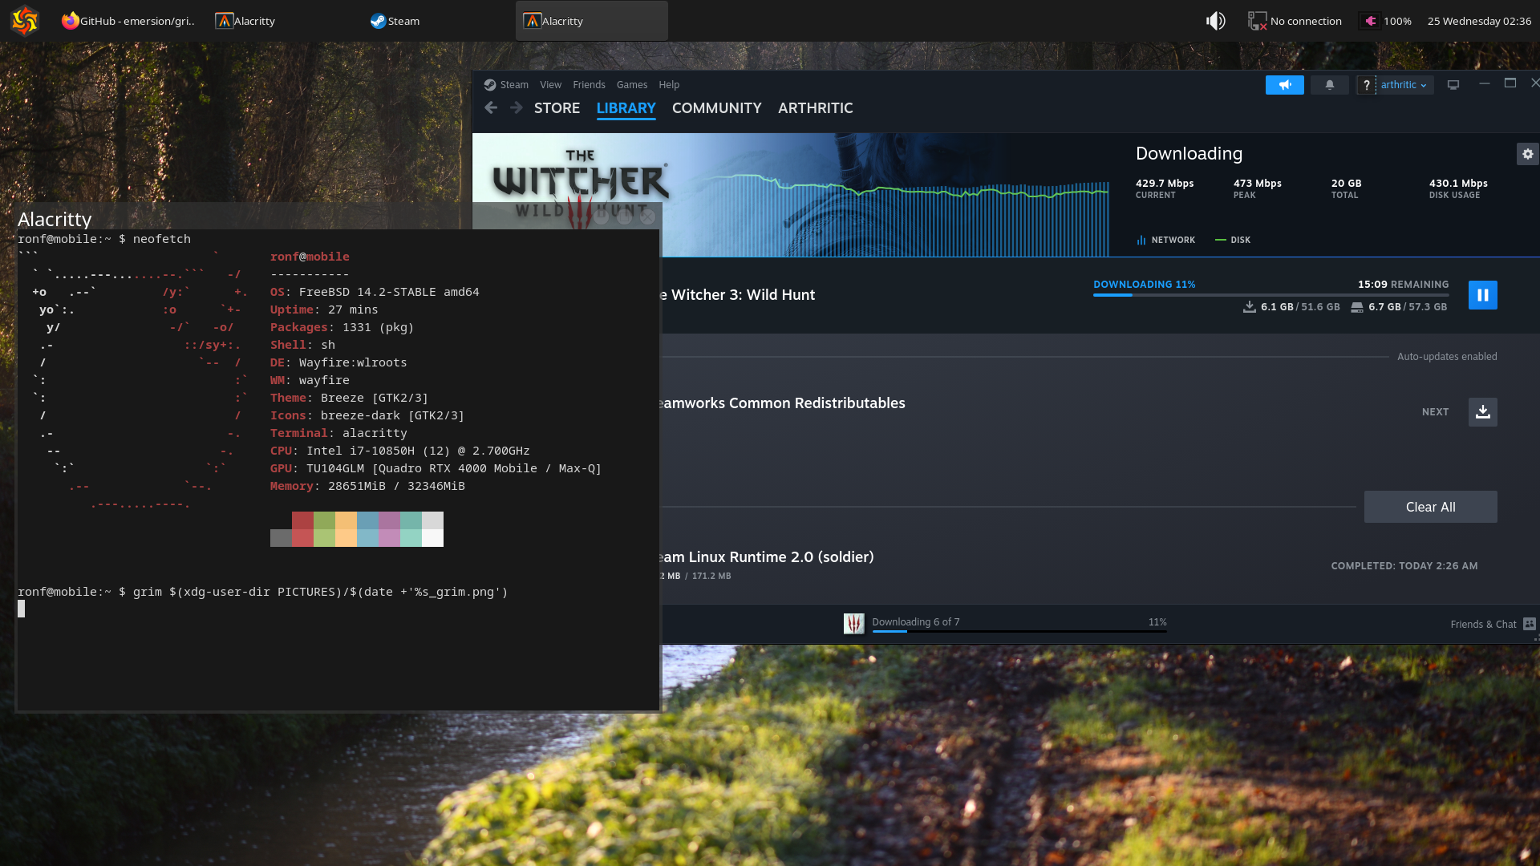1540x866 pixels.
Task: Open the ARTHRITIC profile tab
Action: point(815,107)
